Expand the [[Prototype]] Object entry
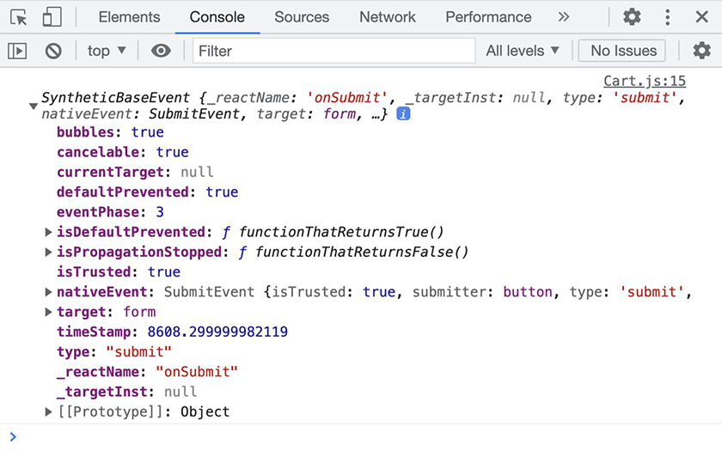The width and height of the screenshot is (722, 451). point(48,411)
